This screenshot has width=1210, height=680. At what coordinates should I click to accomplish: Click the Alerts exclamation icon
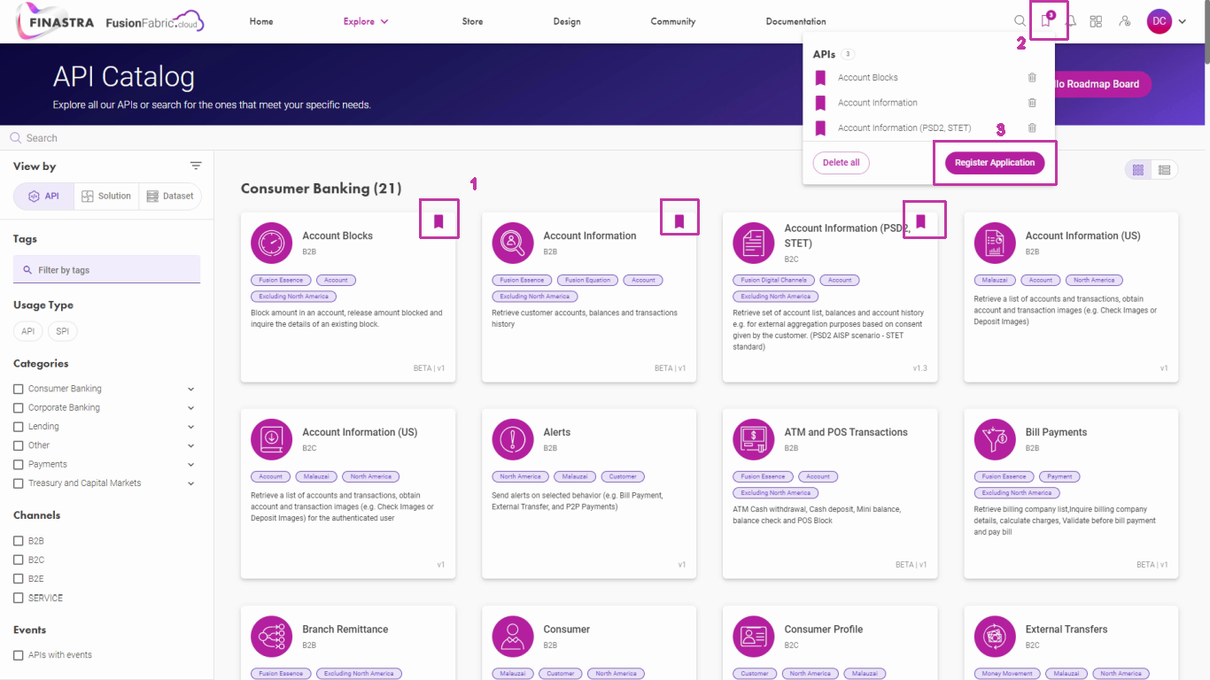(x=512, y=439)
